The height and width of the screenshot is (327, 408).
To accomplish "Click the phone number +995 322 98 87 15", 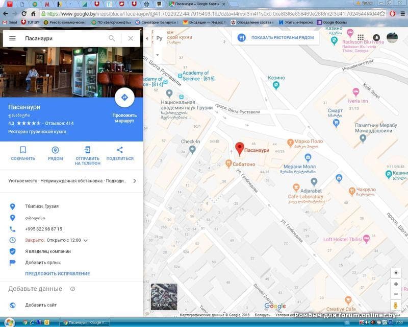I will click(x=43, y=229).
